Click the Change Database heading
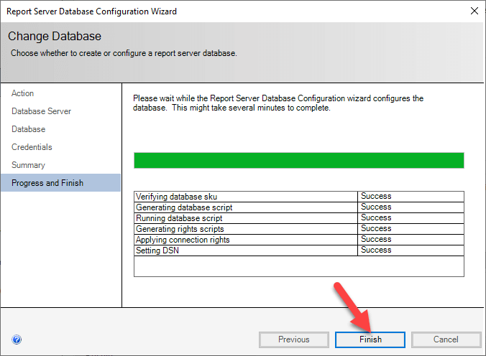Viewport: 486px width, 356px height. point(55,36)
